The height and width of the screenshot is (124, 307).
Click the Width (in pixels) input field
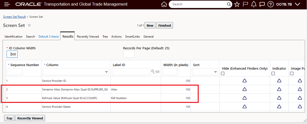click(170, 72)
